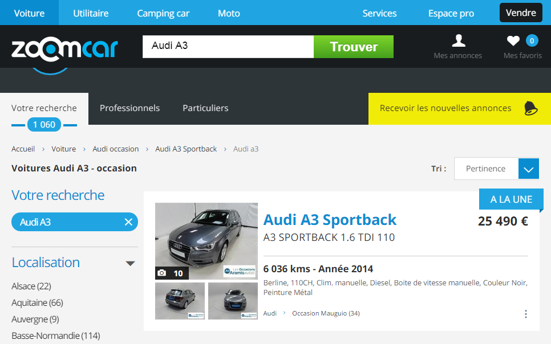551x344 pixels.
Task: Filter by Basse-Normandie (114)
Action: click(x=56, y=335)
